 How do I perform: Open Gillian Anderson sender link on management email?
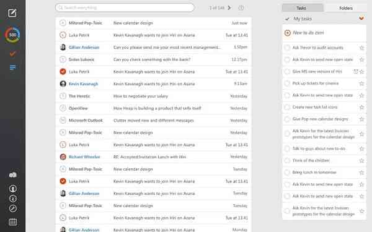(84, 48)
